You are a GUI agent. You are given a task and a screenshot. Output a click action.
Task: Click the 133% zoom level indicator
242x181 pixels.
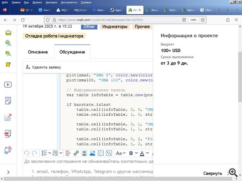pyautogui.click(x=193, y=20)
